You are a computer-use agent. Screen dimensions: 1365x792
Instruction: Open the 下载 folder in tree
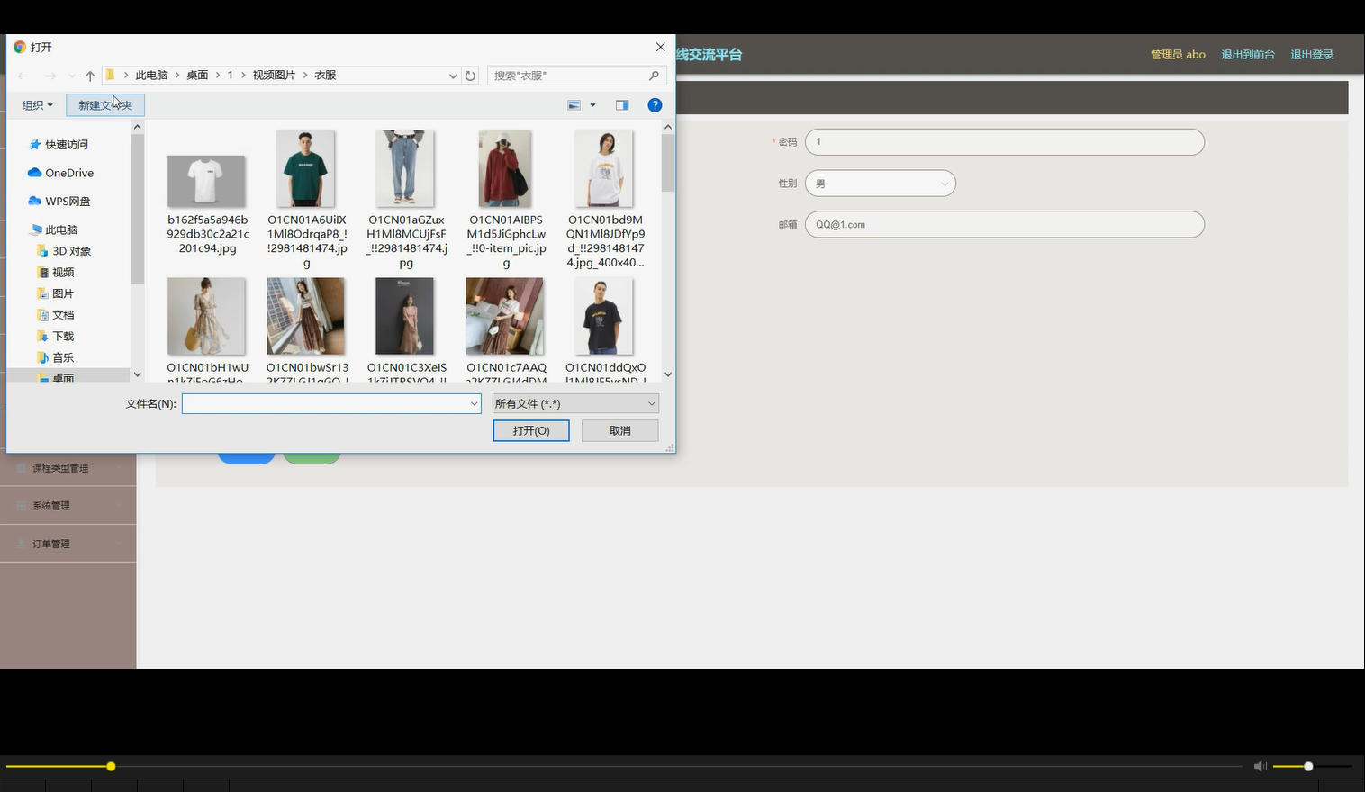(x=56, y=336)
